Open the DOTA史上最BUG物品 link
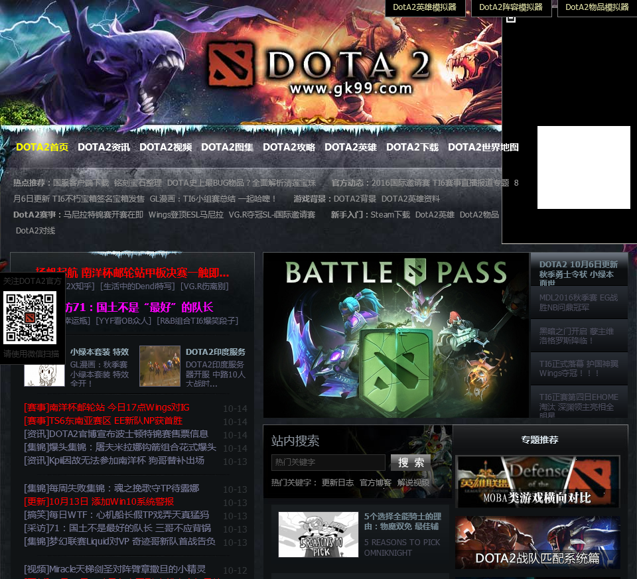 coord(242,182)
